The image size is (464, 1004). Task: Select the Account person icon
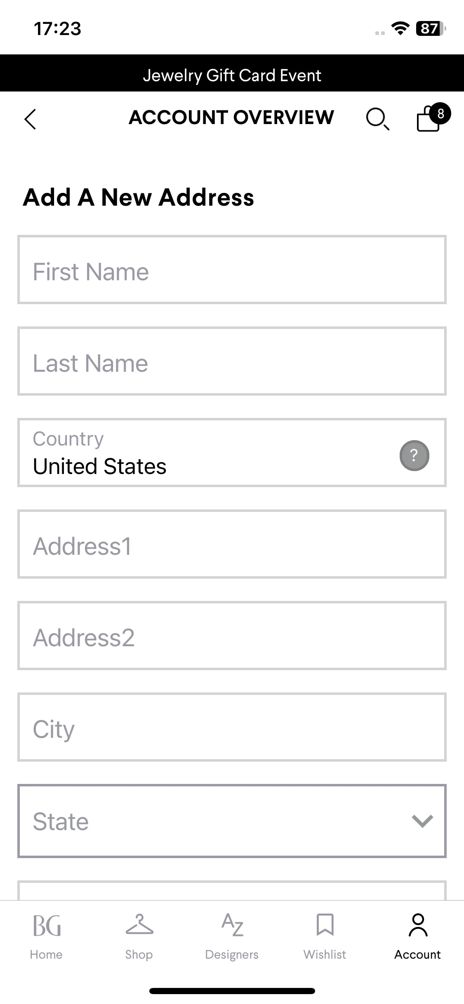click(x=418, y=925)
